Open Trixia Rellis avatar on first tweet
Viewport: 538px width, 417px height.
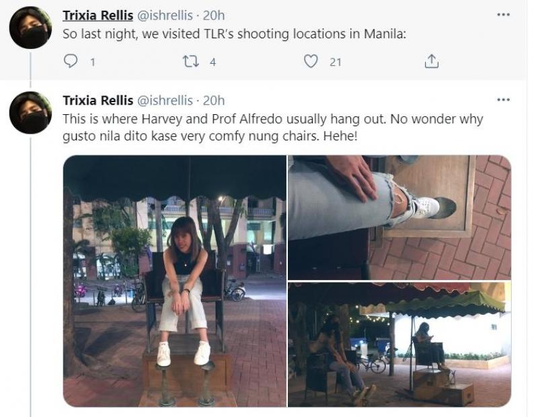pos(31,28)
